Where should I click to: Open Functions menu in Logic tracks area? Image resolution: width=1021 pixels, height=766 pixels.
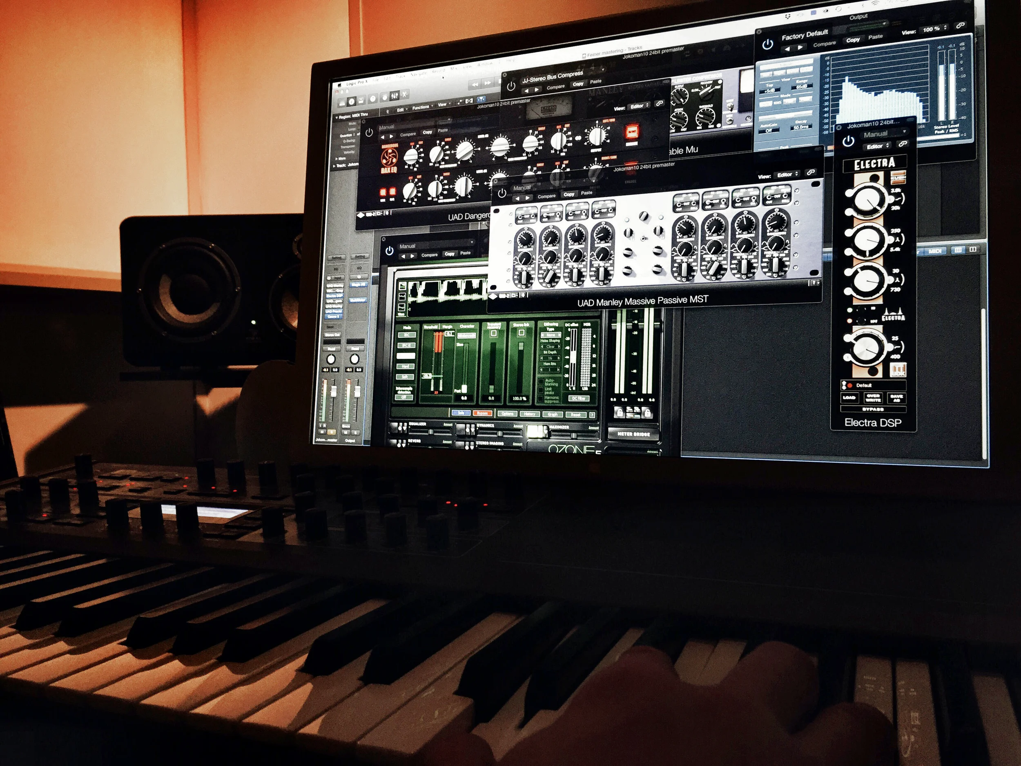coord(422,107)
